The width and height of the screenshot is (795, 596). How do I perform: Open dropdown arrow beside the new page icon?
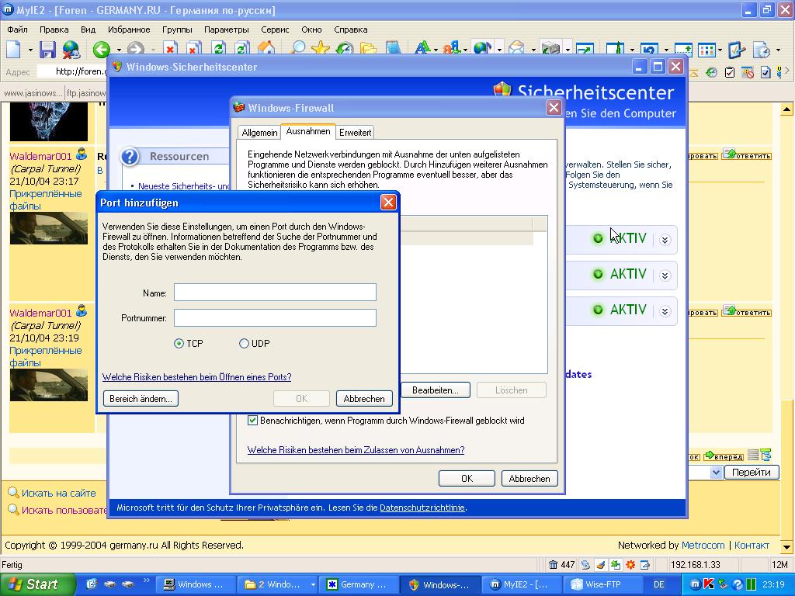(30, 50)
